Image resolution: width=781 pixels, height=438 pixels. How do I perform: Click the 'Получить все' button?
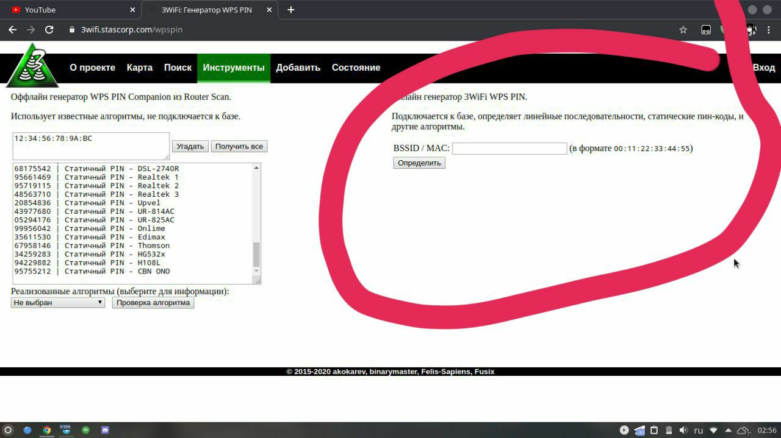pos(239,146)
